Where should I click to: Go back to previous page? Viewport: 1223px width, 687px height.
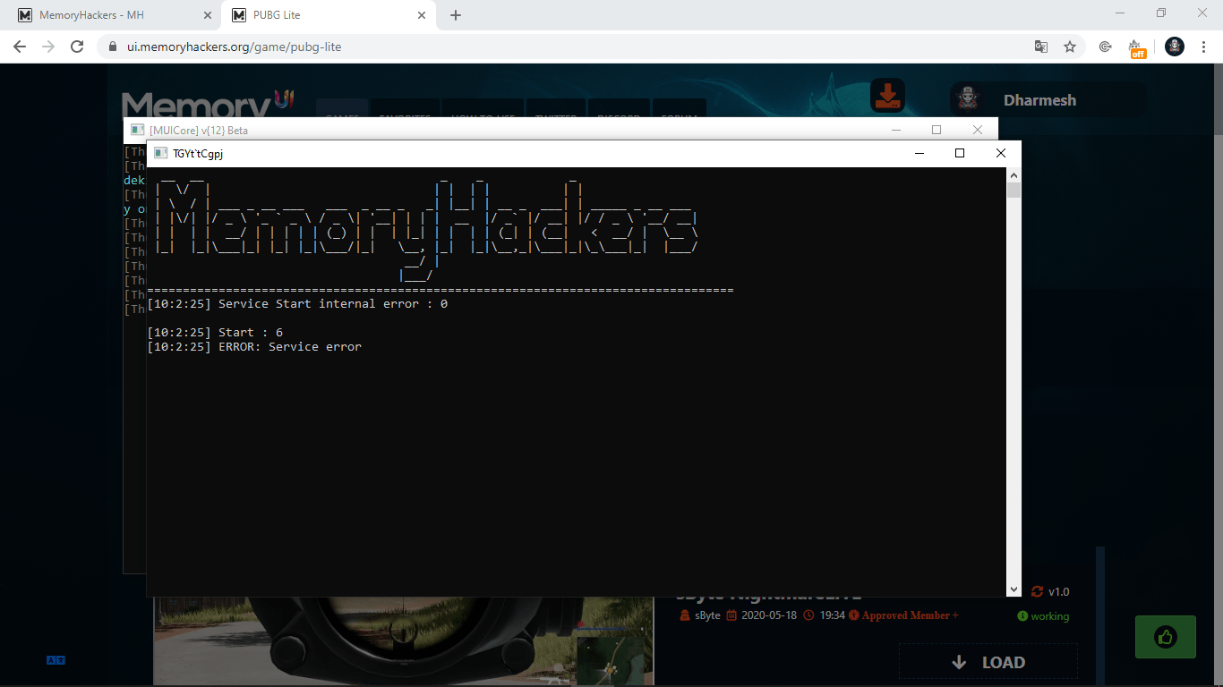tap(20, 47)
